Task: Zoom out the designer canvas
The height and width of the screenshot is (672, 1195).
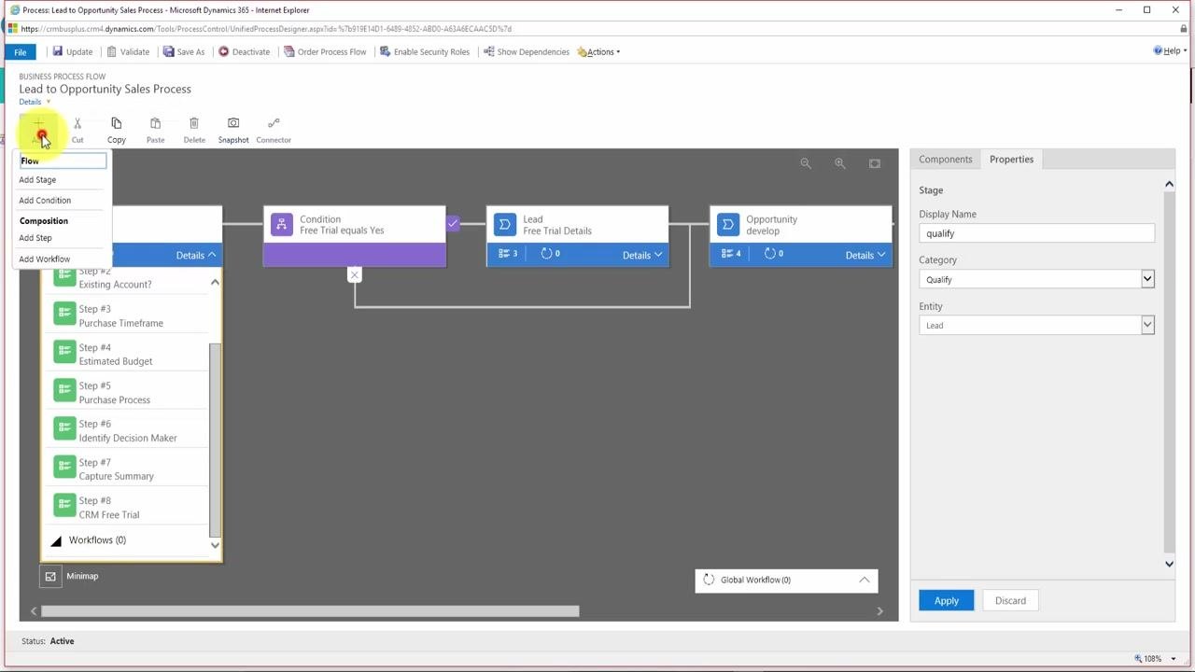Action: (805, 163)
